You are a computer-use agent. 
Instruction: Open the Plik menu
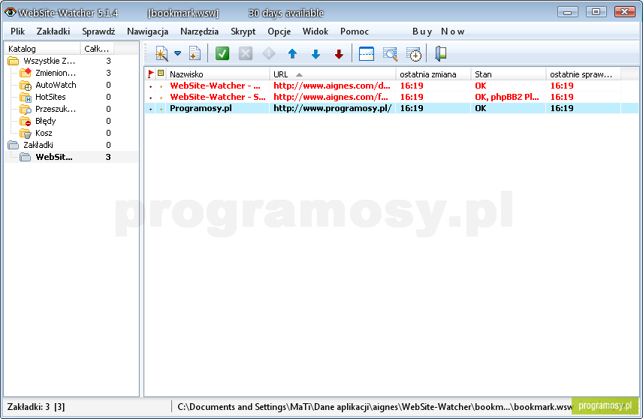[x=17, y=32]
